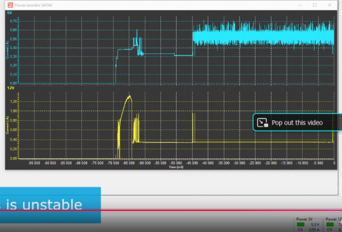Screen dimensions: 342x232
Task: Click the yellow 12V current peak near -65 000
Action: 129,96
